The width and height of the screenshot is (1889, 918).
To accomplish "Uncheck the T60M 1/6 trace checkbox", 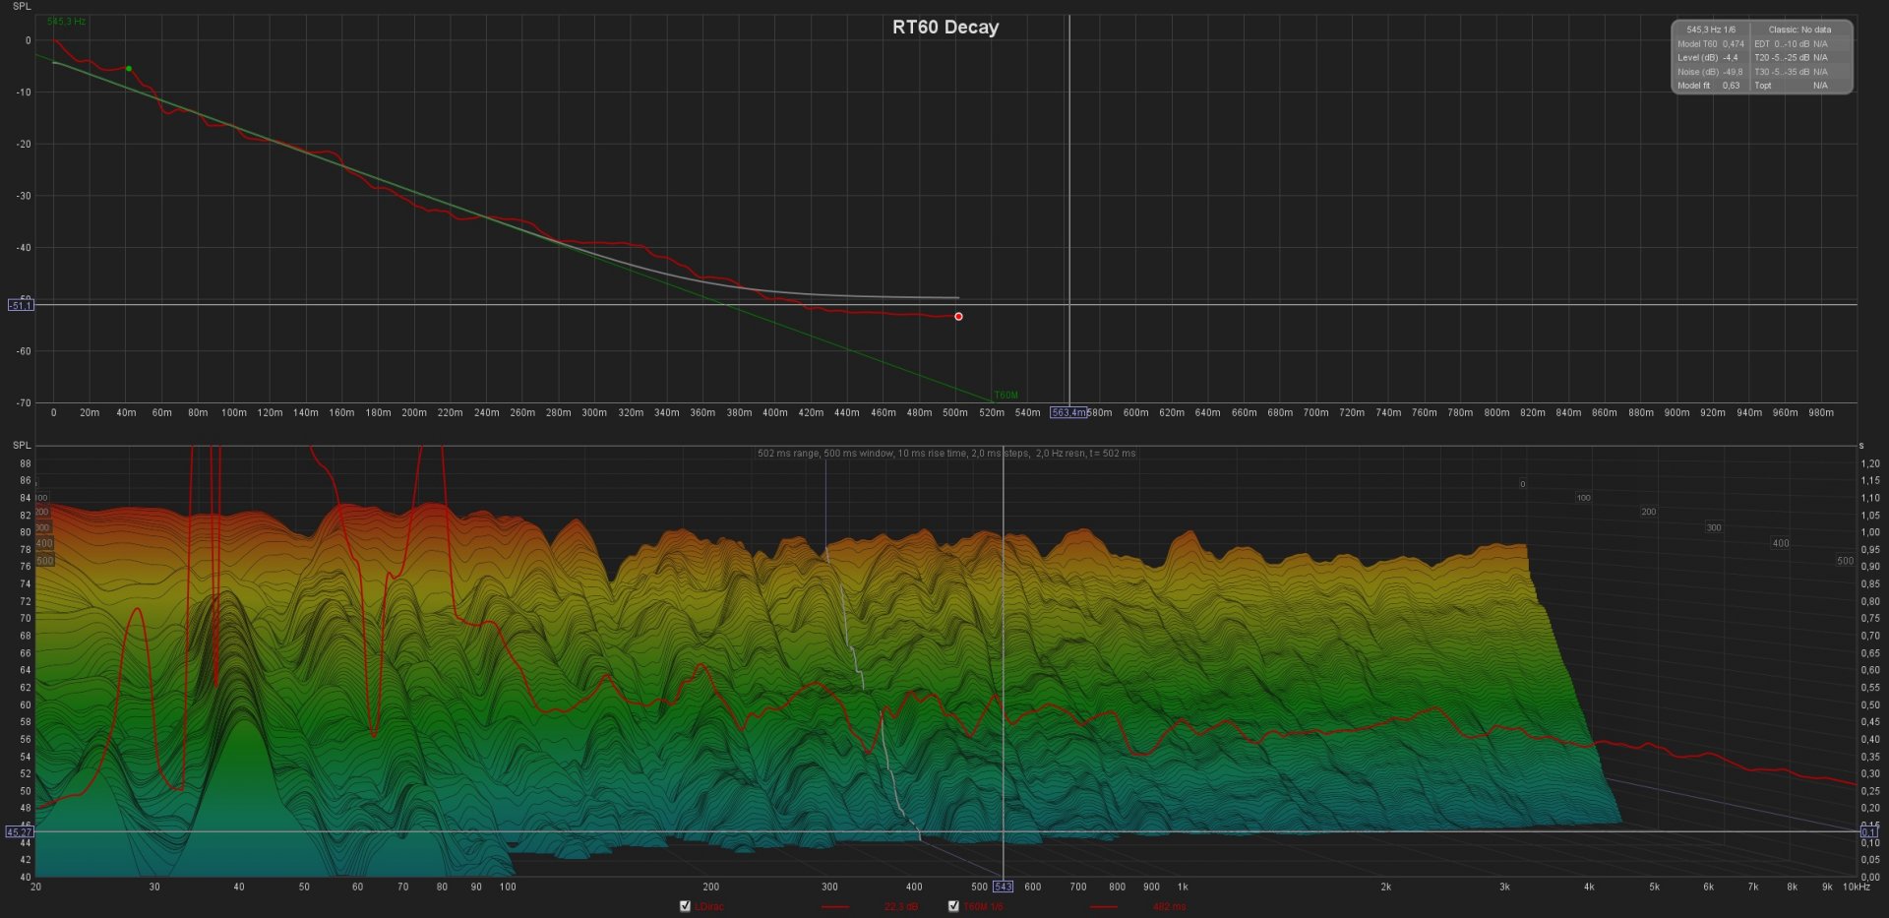I will click(953, 906).
